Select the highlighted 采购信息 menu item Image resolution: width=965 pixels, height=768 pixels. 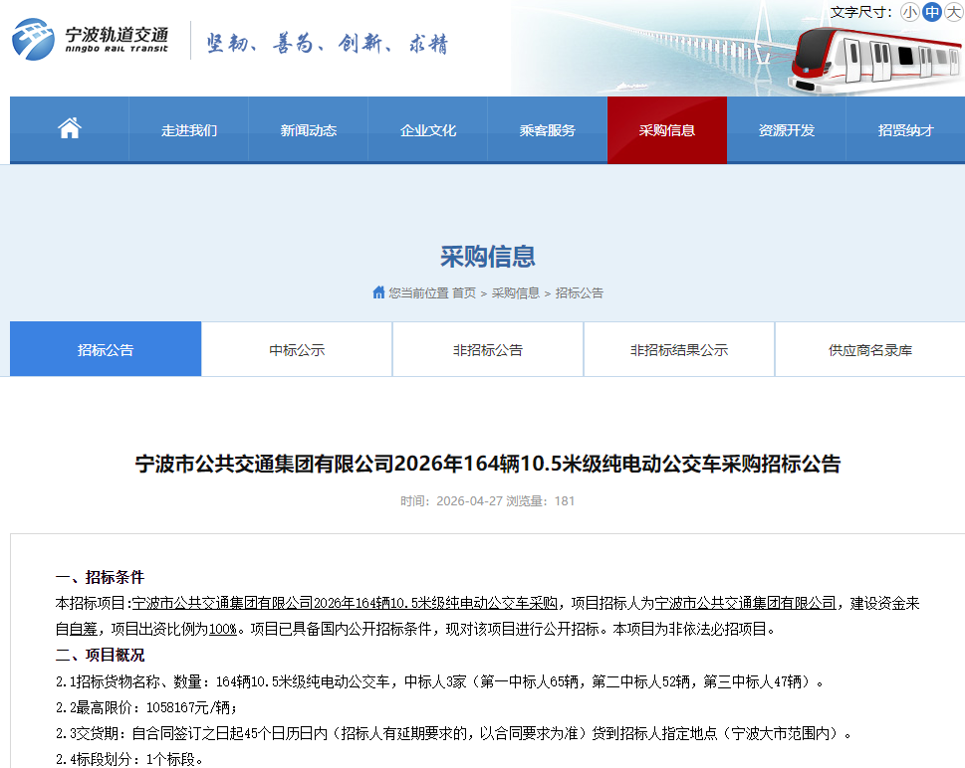(x=666, y=129)
